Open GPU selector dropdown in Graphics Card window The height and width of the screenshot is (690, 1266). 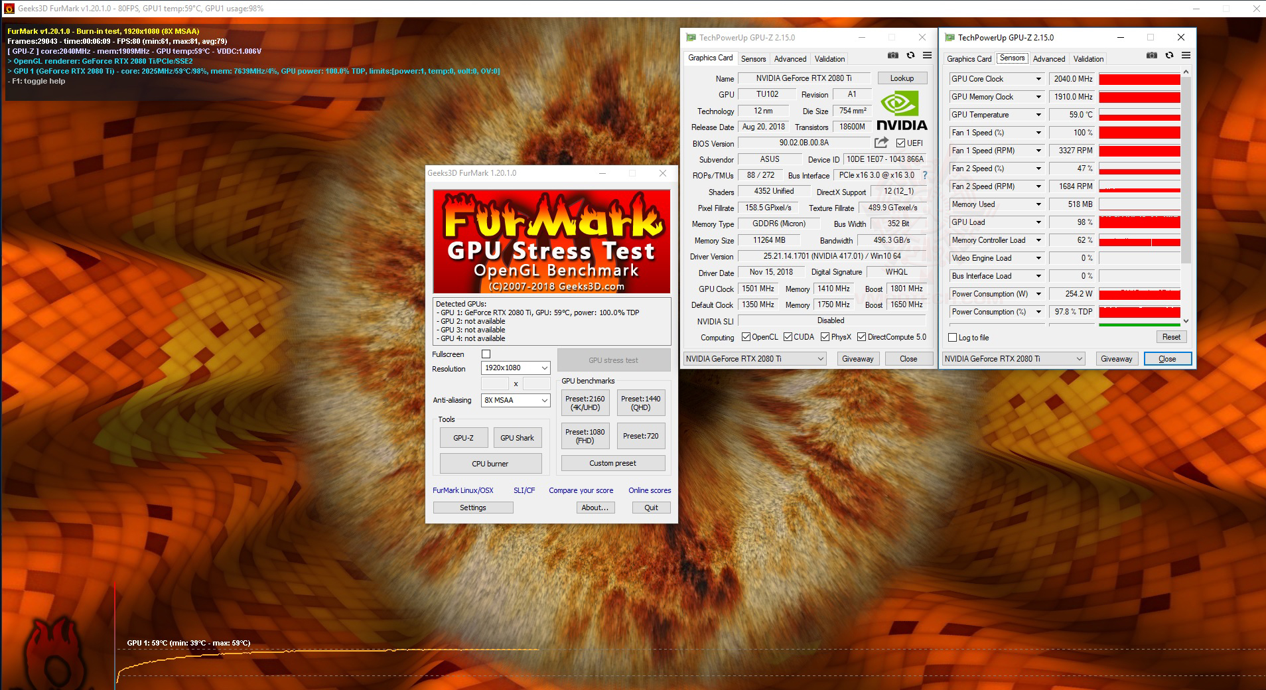click(755, 359)
